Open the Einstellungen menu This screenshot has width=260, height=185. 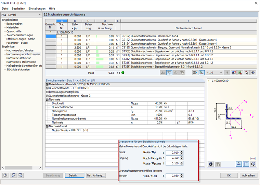click(37, 9)
